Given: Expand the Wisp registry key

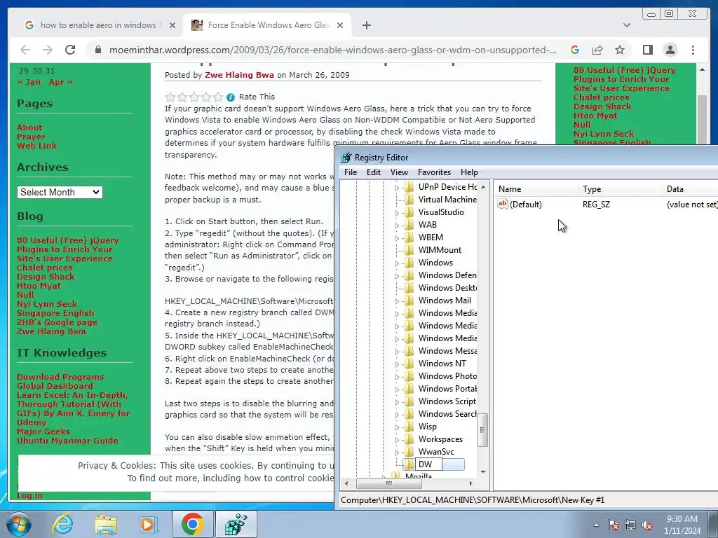Looking at the screenshot, I should coord(397,427).
